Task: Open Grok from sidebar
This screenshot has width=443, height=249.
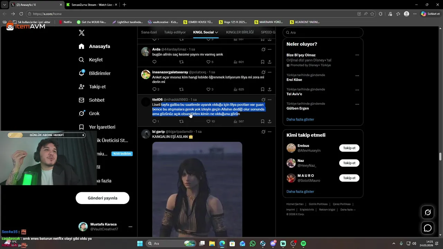Action: click(89, 113)
